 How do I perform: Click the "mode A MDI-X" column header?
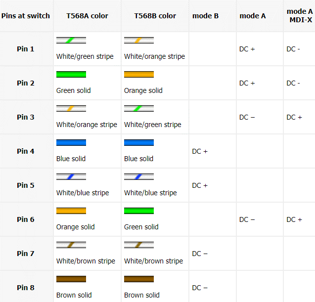point(299,16)
